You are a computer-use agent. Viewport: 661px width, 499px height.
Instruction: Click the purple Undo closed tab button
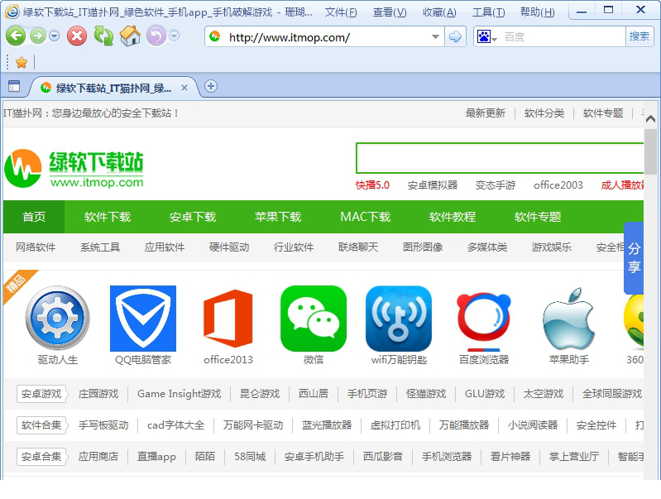click(x=156, y=36)
